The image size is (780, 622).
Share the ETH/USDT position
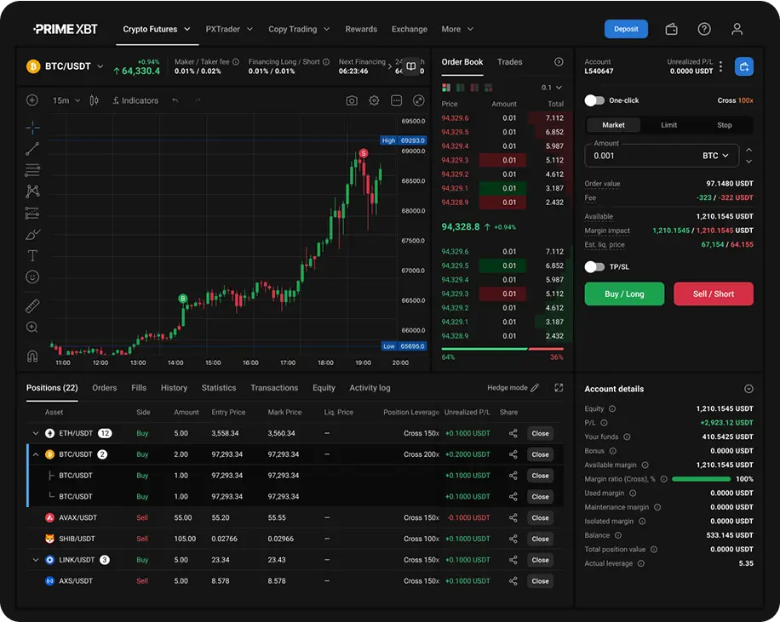513,434
